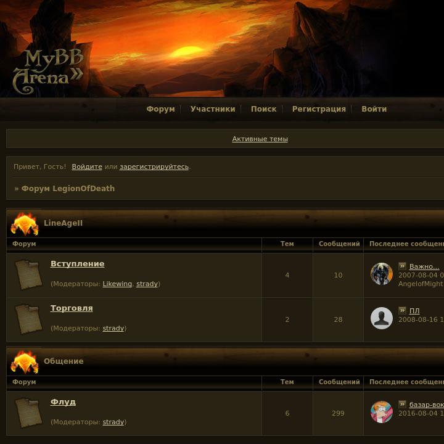Click the scroll icon next to Торговля
Image resolution: width=444 pixels, height=444 pixels.
[x=28, y=319]
